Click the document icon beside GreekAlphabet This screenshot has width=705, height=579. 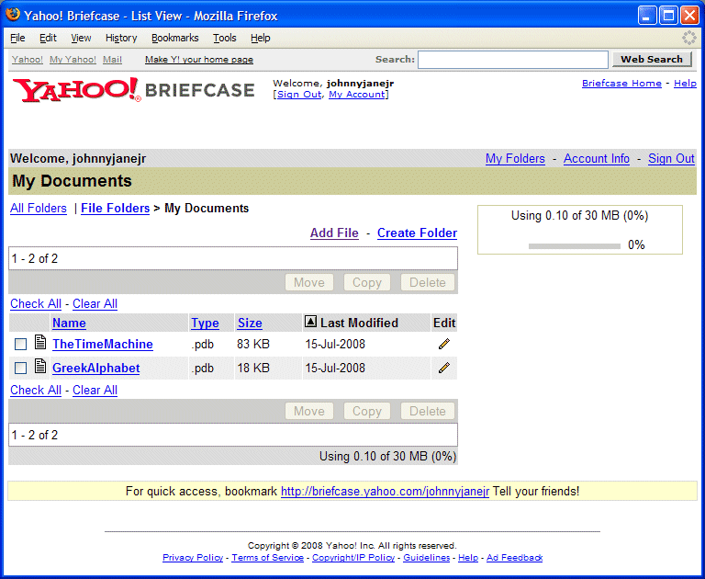pyautogui.click(x=39, y=367)
